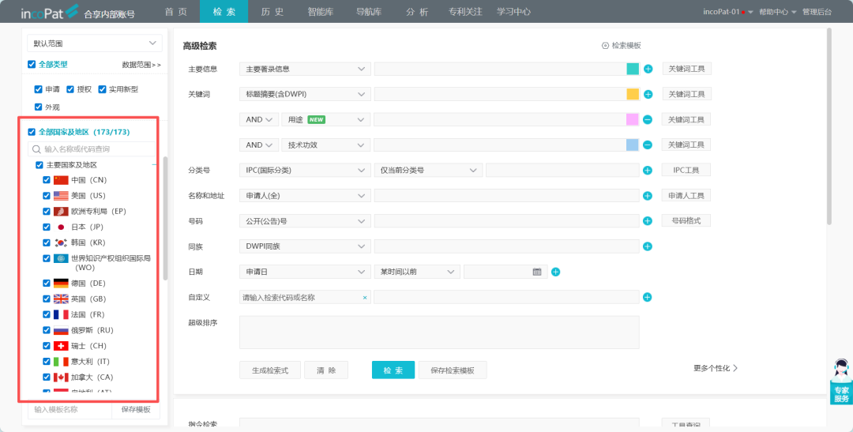Open the 申请人工具 button
The width and height of the screenshot is (853, 432).
(686, 196)
